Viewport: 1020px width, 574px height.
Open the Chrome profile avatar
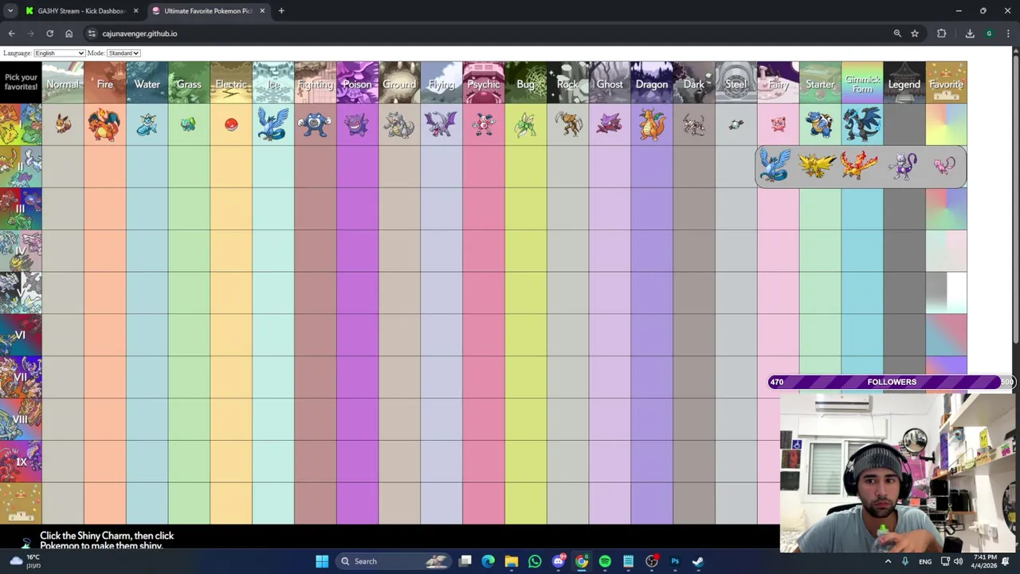pos(989,33)
